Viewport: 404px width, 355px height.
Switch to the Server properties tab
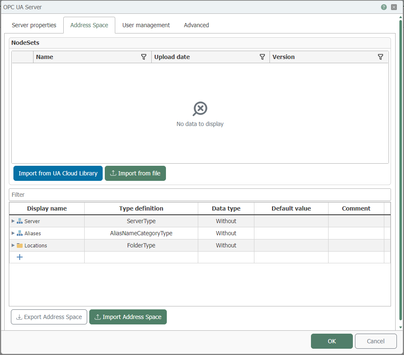point(34,25)
